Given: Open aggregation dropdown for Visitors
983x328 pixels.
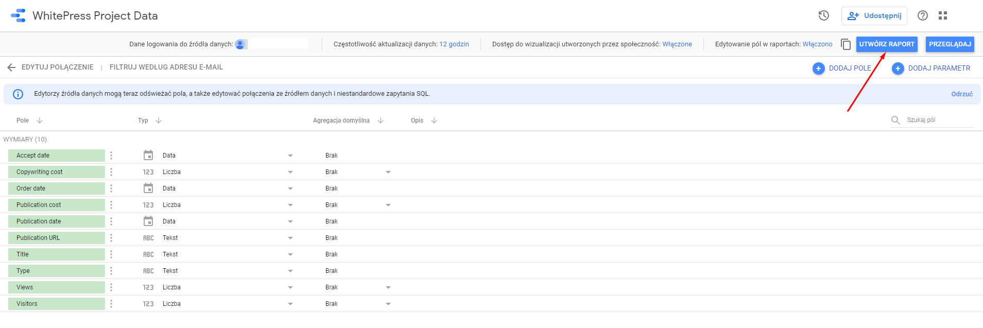Looking at the screenshot, I should 388,304.
